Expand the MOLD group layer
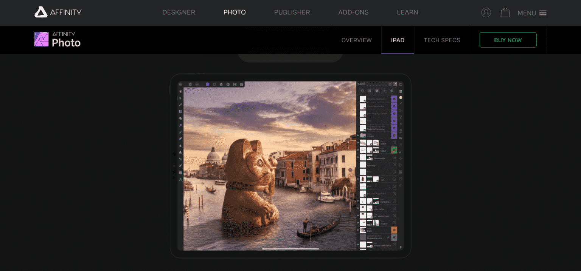The height and width of the screenshot is (271, 581). 358,150
